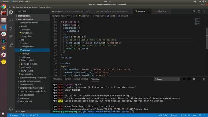Screen dimensions: 208x117
Task: Split the editor to the right
Action: click(x=199, y=11)
